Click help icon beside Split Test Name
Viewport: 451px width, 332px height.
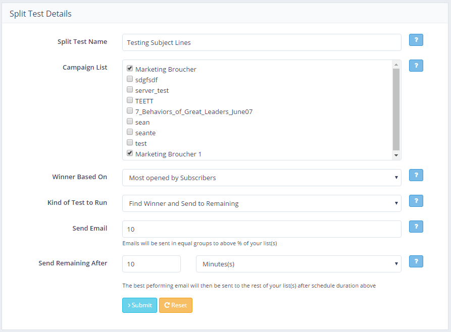tap(416, 40)
